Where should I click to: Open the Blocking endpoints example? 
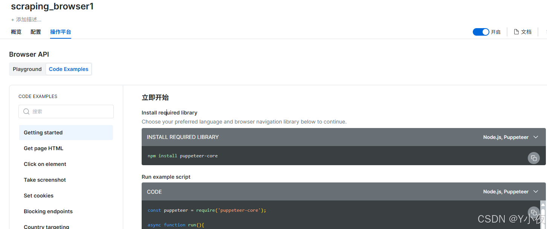[66, 211]
